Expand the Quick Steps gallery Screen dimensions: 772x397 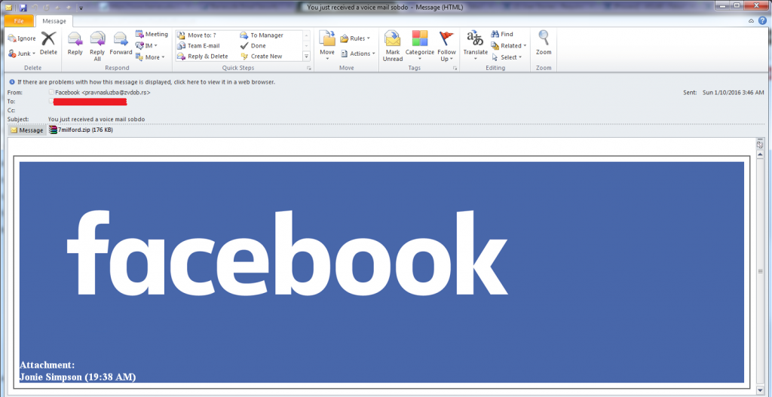pyautogui.click(x=306, y=56)
